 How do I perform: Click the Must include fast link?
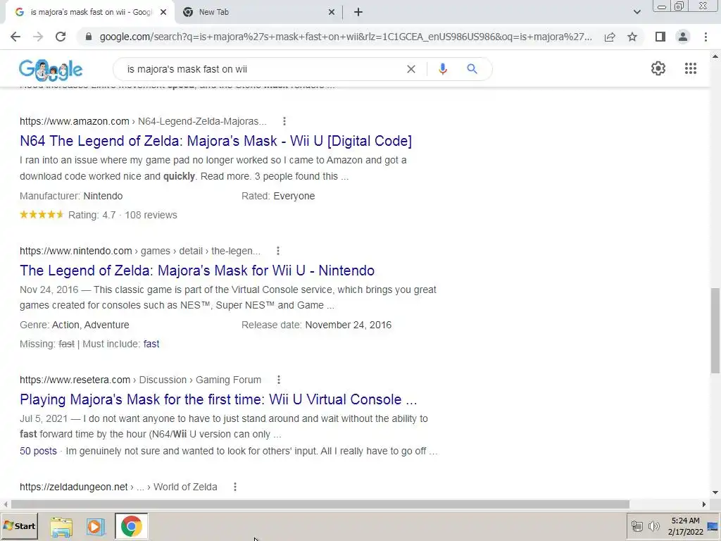[151, 344]
